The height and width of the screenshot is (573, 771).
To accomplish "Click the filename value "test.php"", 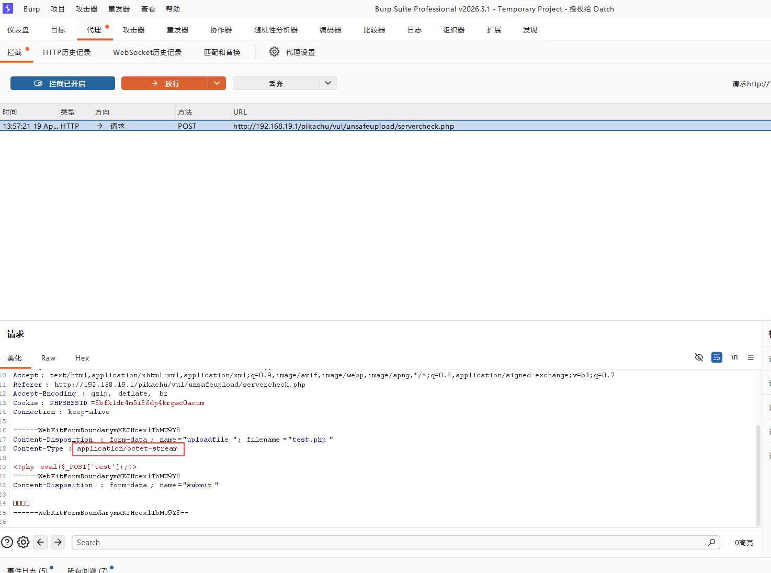I will (x=309, y=440).
